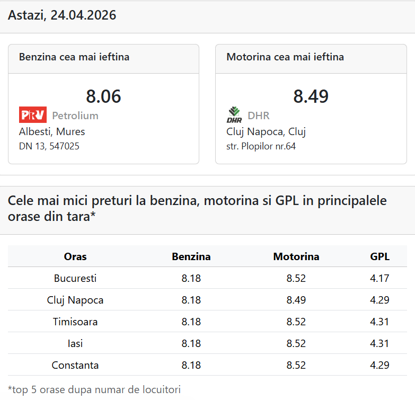Screen dimensions: 415x400
Task: Click the Benzina column header
Action: [x=191, y=257]
